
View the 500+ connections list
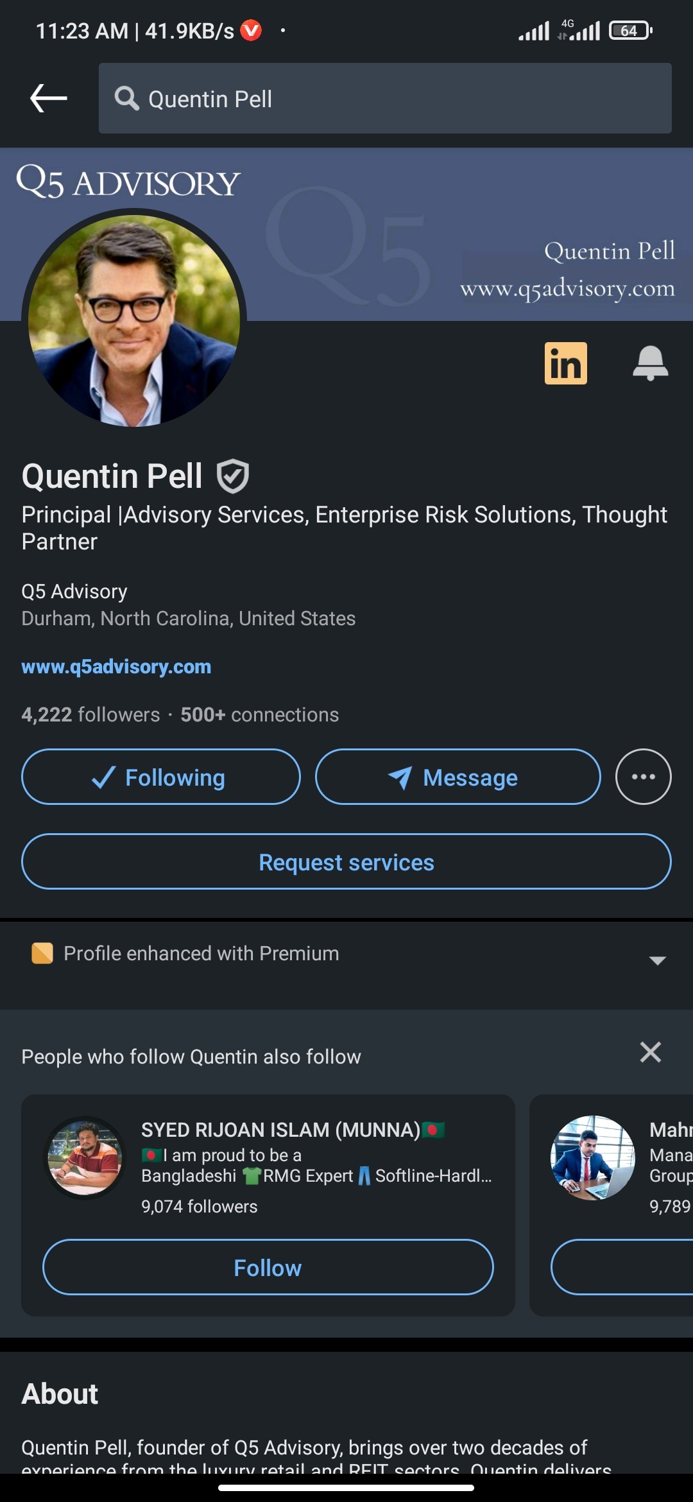(x=259, y=714)
